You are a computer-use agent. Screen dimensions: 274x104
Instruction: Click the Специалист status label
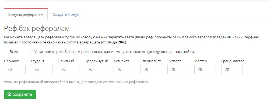(151, 61)
